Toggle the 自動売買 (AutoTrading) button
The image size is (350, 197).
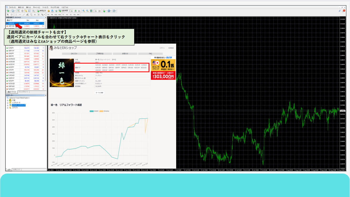64,11
